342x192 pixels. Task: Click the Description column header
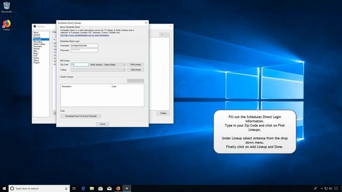(66, 86)
